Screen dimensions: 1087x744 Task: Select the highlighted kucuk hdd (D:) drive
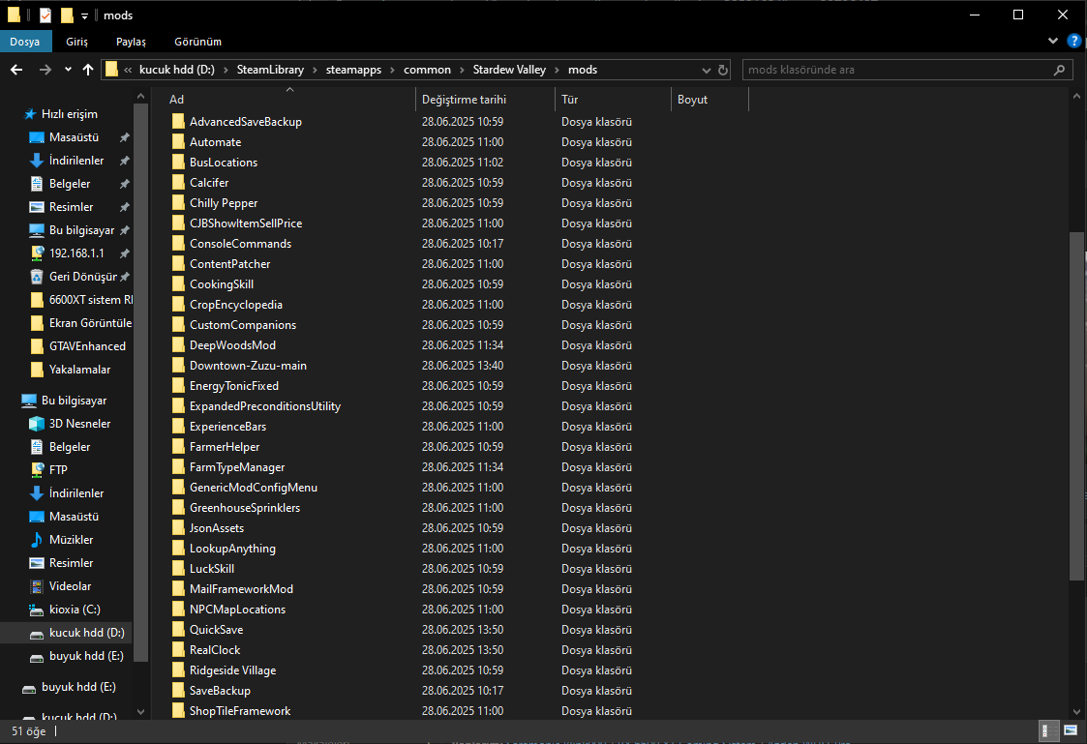tap(87, 633)
